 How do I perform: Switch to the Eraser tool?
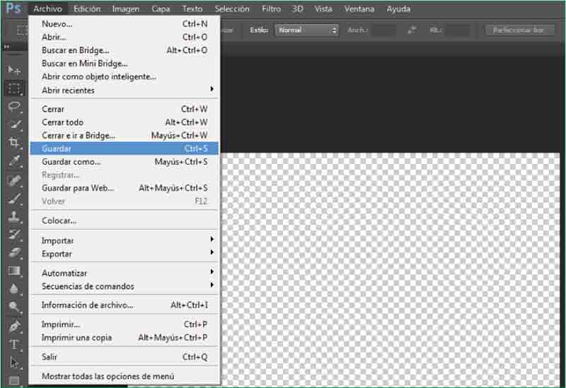[14, 253]
